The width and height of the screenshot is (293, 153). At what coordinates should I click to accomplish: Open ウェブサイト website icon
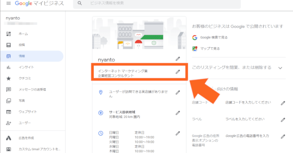tap(9, 112)
